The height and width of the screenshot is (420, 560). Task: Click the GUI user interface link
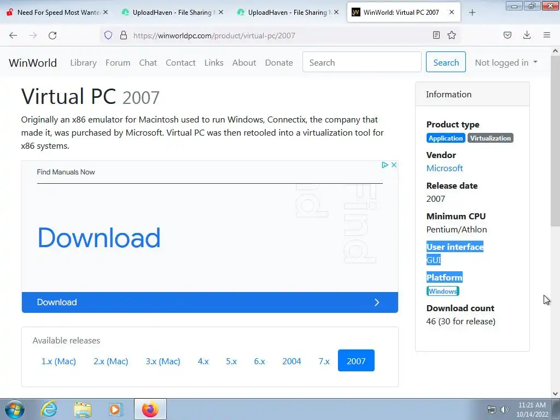[434, 260]
